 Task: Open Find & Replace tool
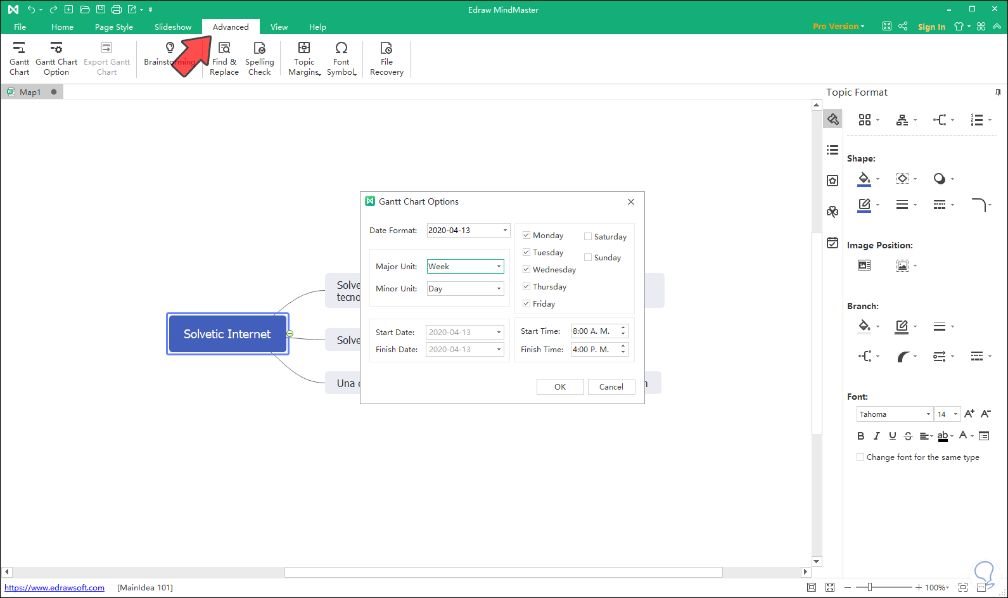click(224, 58)
